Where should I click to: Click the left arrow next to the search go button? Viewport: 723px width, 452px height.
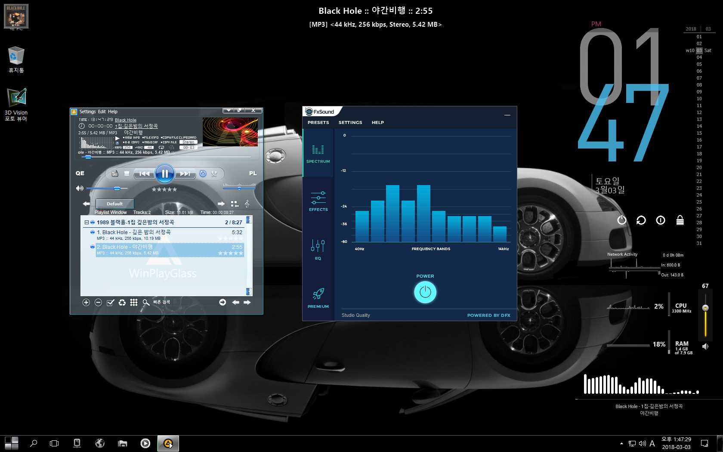click(x=235, y=302)
